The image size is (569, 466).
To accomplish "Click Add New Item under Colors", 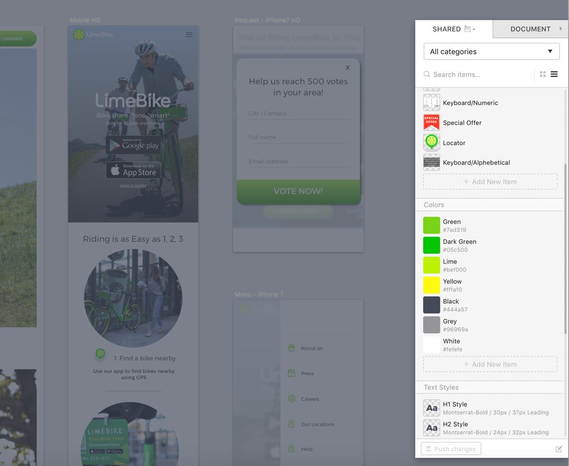I will click(x=490, y=365).
